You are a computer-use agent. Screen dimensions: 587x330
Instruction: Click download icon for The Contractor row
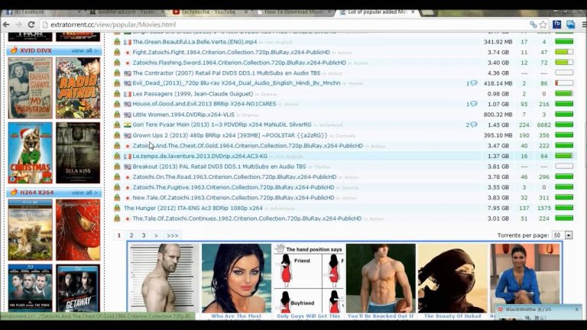(117, 73)
